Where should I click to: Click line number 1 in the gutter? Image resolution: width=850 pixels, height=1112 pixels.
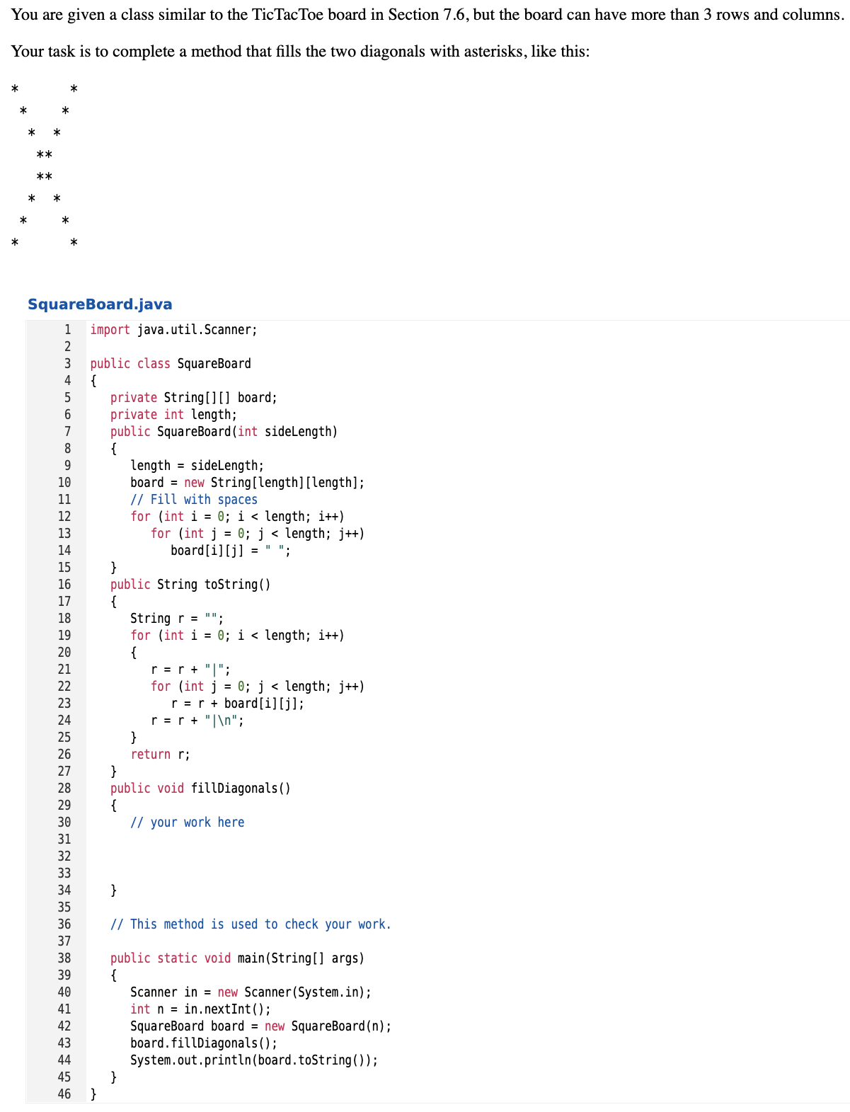[68, 330]
